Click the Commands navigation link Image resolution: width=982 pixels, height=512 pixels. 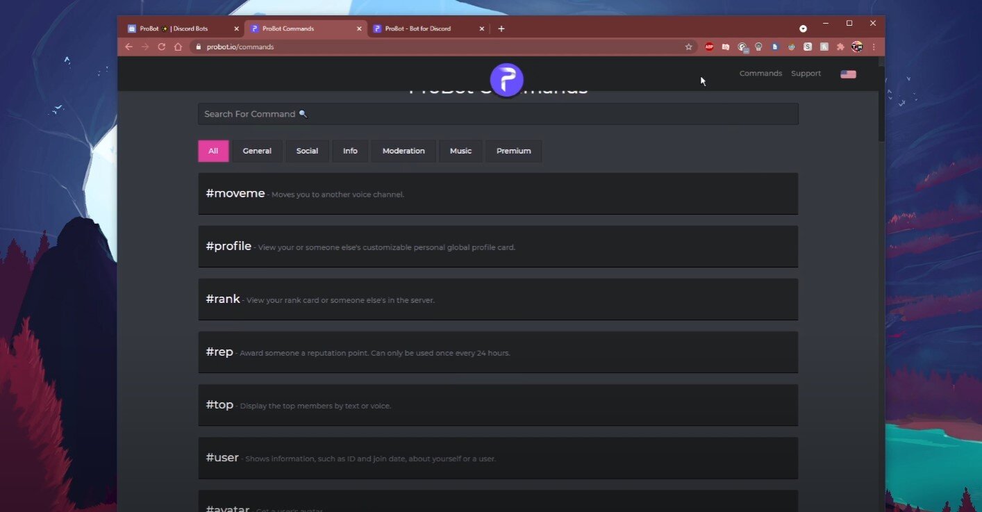(760, 73)
